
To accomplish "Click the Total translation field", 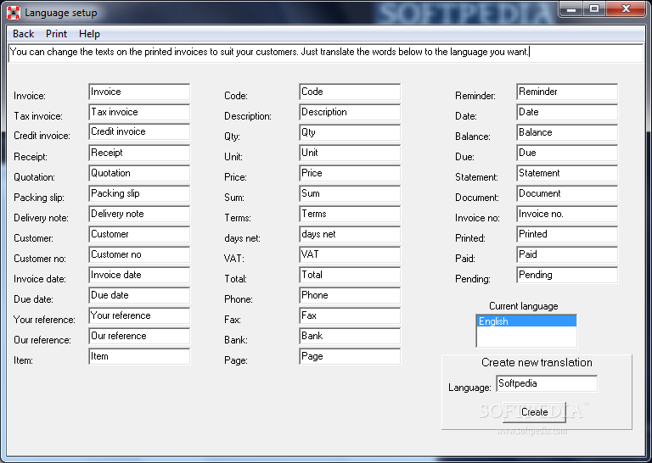I will [x=350, y=275].
